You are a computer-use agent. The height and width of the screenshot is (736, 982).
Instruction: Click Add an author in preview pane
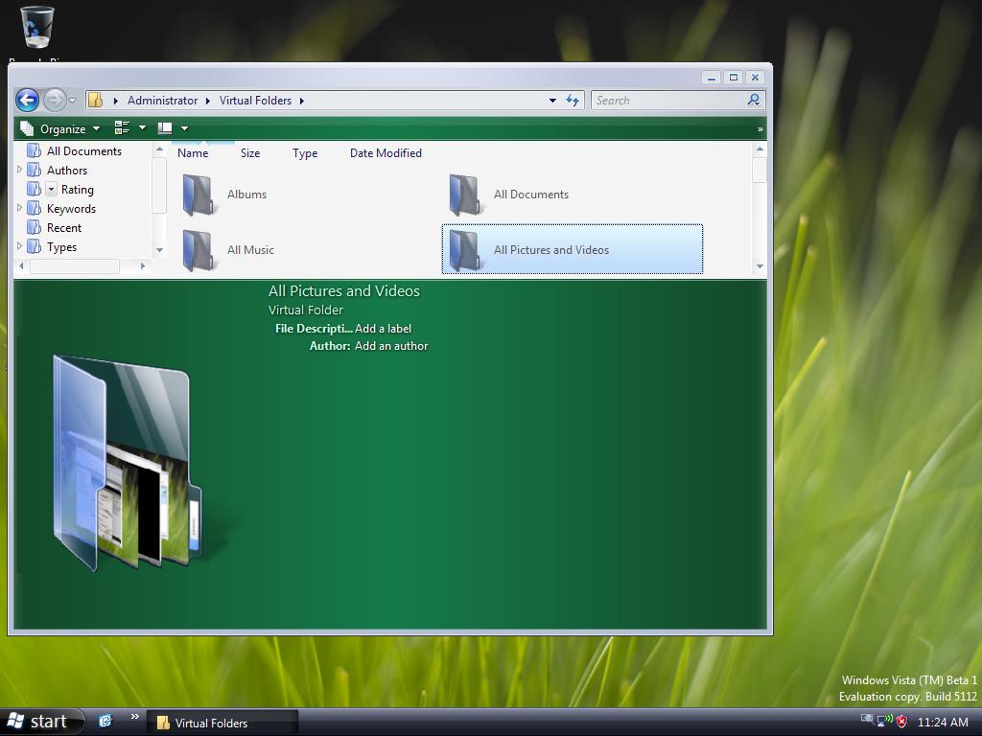tap(391, 346)
